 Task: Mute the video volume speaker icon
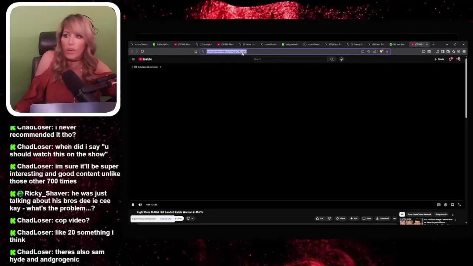pyautogui.click(x=140, y=205)
